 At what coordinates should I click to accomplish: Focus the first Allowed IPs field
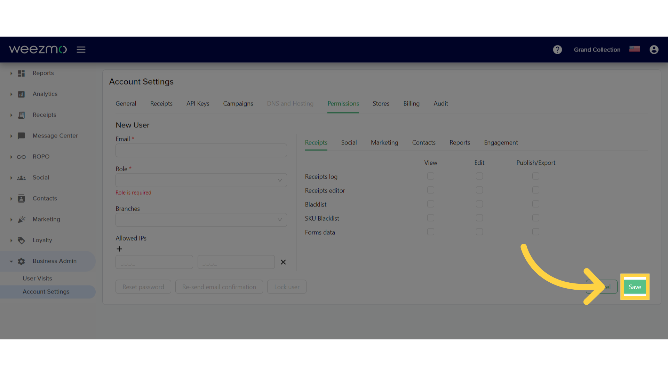click(x=154, y=262)
